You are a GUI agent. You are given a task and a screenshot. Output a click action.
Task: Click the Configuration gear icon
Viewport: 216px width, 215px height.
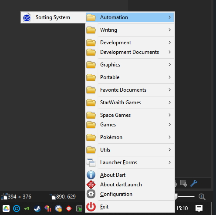point(91,194)
